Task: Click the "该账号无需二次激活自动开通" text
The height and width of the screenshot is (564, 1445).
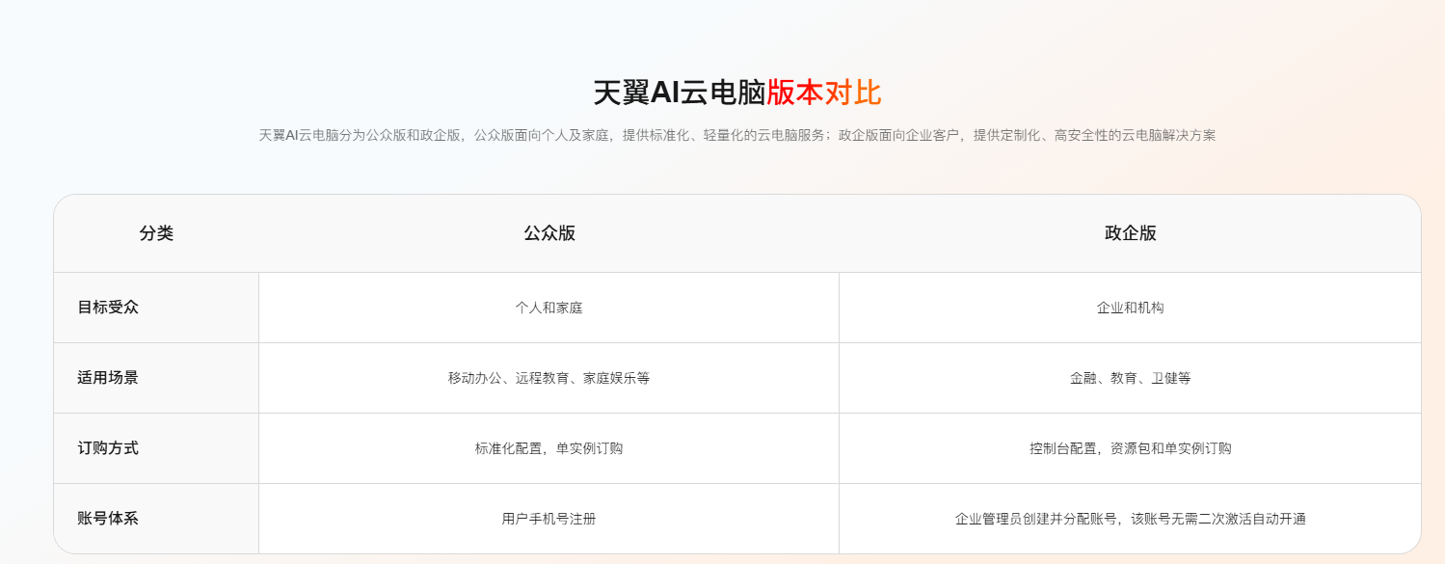Action: pos(1218,519)
